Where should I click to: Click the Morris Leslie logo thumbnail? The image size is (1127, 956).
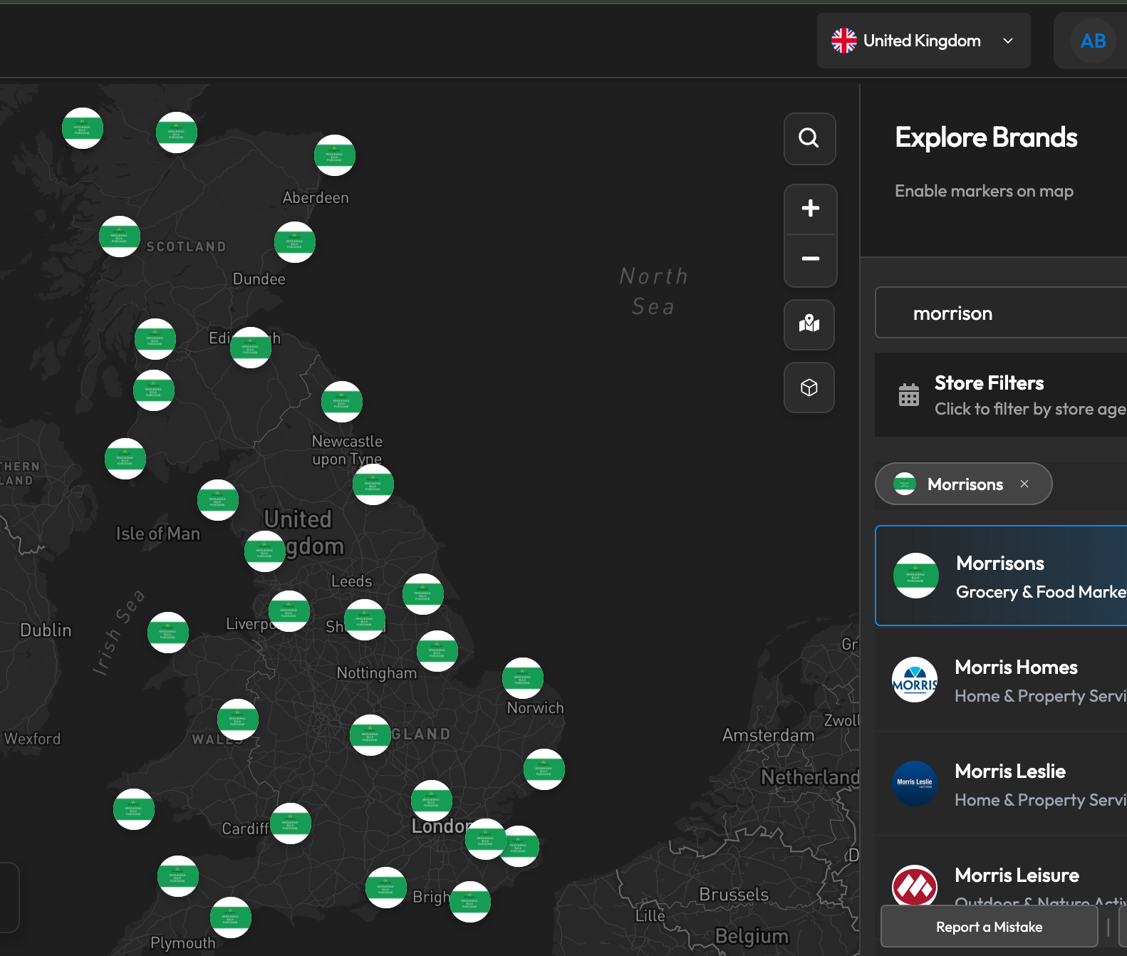pyautogui.click(x=915, y=784)
